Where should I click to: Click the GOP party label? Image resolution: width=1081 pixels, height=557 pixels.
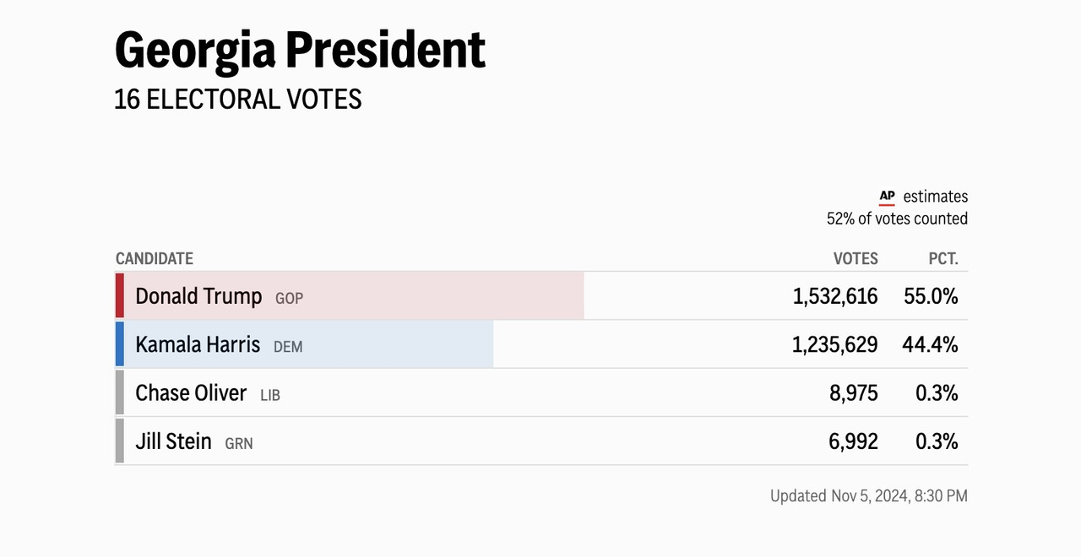coord(289,299)
